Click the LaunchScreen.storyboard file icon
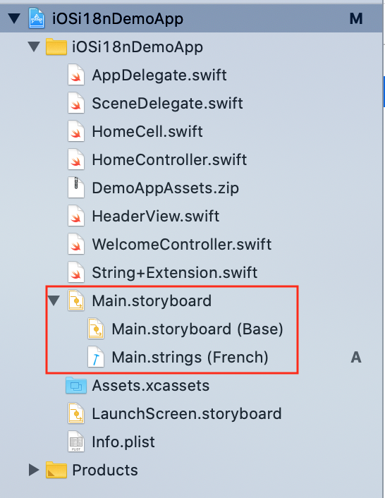Screen dimensions: 385x498 76,413
